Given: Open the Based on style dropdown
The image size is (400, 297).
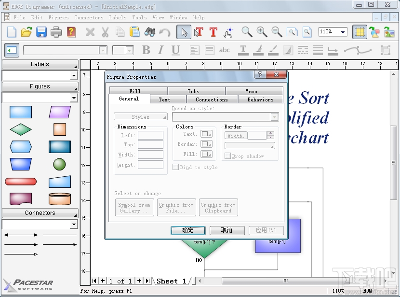Looking at the screenshot, I should pyautogui.click(x=275, y=116).
